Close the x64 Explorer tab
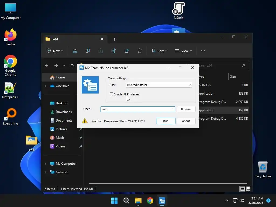The width and height of the screenshot is (276, 207). (102, 39)
